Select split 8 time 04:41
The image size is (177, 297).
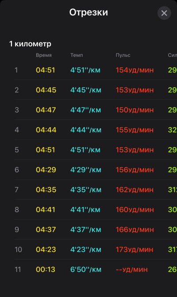pyautogui.click(x=45, y=209)
